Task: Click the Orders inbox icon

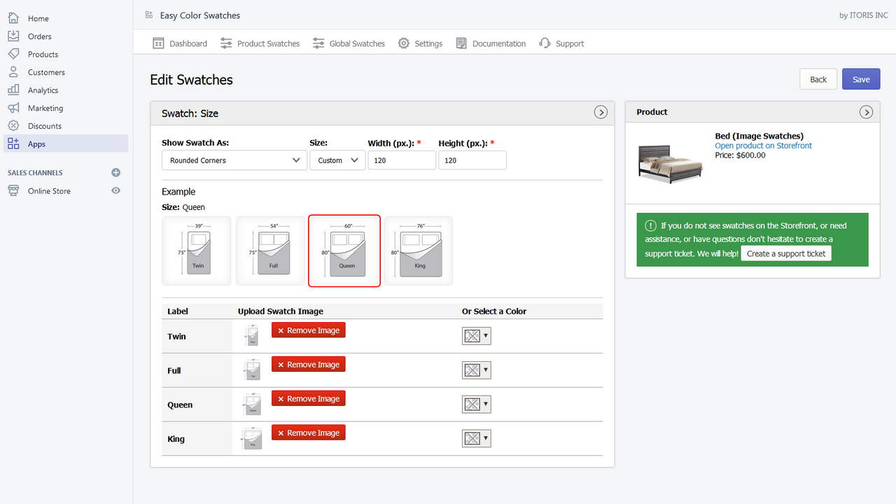Action: coord(13,36)
